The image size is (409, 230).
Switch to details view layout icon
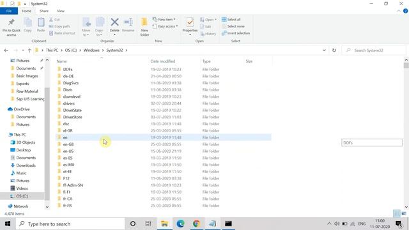[x=397, y=213]
